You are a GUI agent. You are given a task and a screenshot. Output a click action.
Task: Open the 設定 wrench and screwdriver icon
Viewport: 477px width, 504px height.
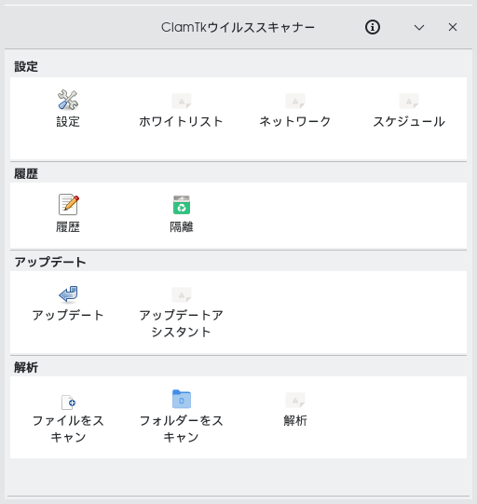point(68,100)
